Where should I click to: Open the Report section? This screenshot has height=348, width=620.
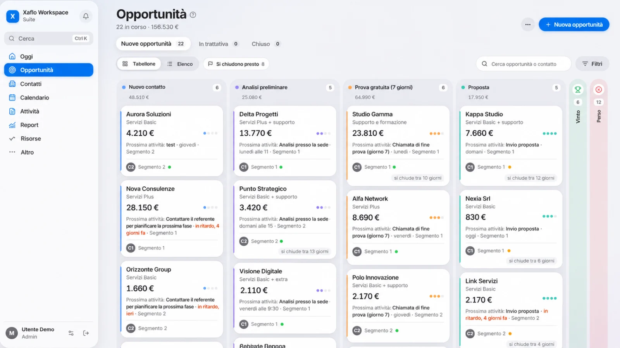tap(48, 125)
